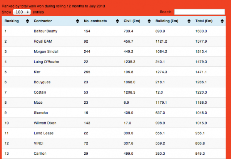Click contracts count 143 for Willmott Dixon
The width and height of the screenshot is (231, 159).
point(87,123)
